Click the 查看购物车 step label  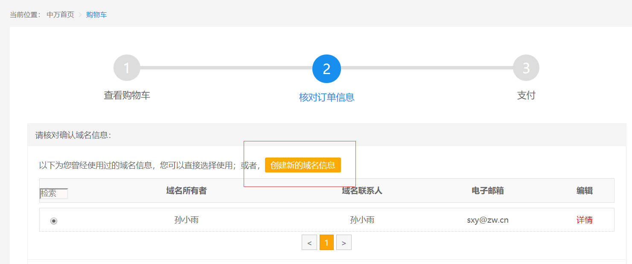click(x=127, y=95)
